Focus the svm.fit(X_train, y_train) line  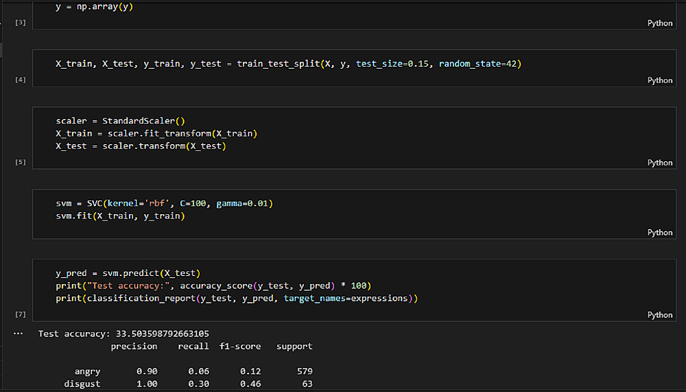click(x=121, y=216)
